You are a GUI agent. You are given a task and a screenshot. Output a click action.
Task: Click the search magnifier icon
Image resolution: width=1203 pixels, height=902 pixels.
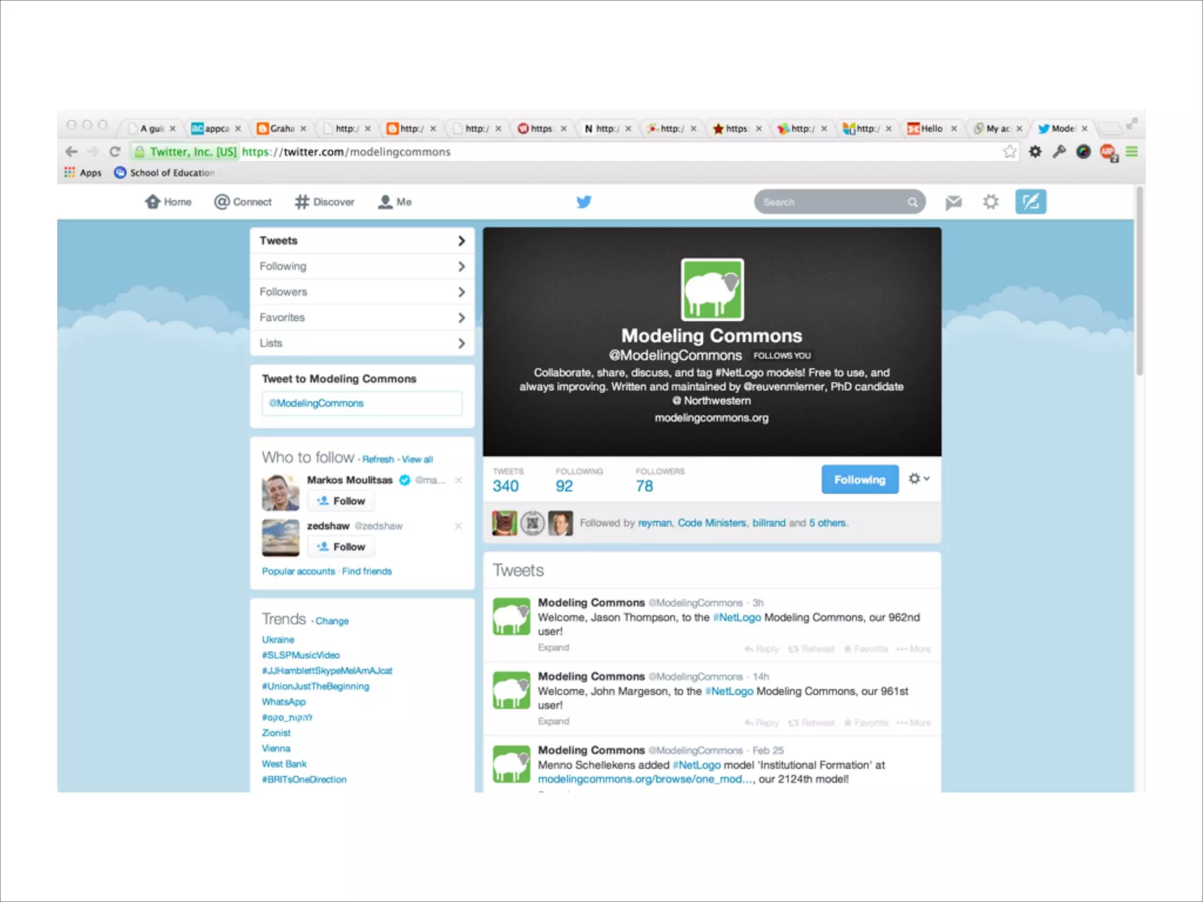click(912, 202)
